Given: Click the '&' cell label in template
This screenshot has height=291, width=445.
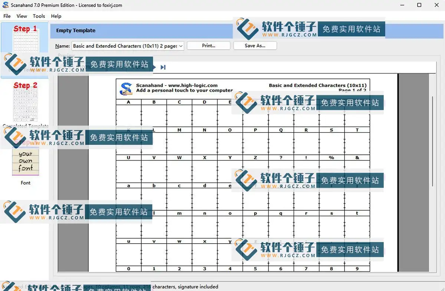Looking at the screenshot, I should pos(357,158).
